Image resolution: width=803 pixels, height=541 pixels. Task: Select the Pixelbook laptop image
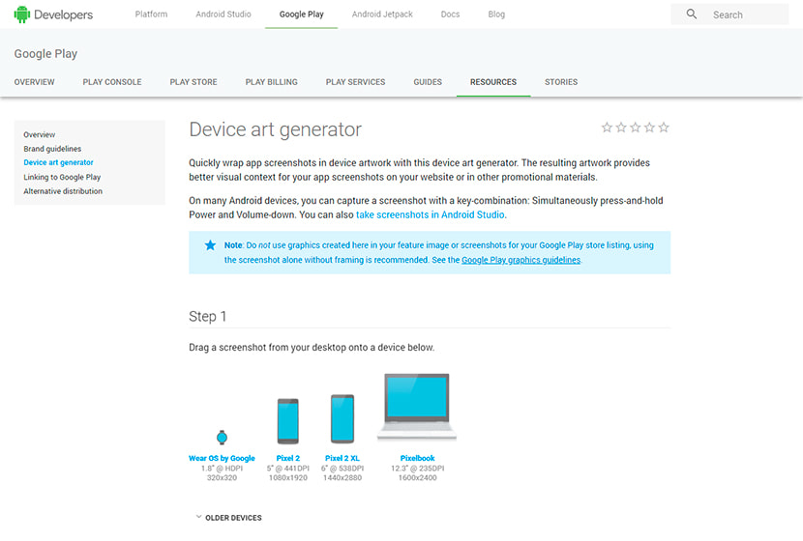pos(417,407)
